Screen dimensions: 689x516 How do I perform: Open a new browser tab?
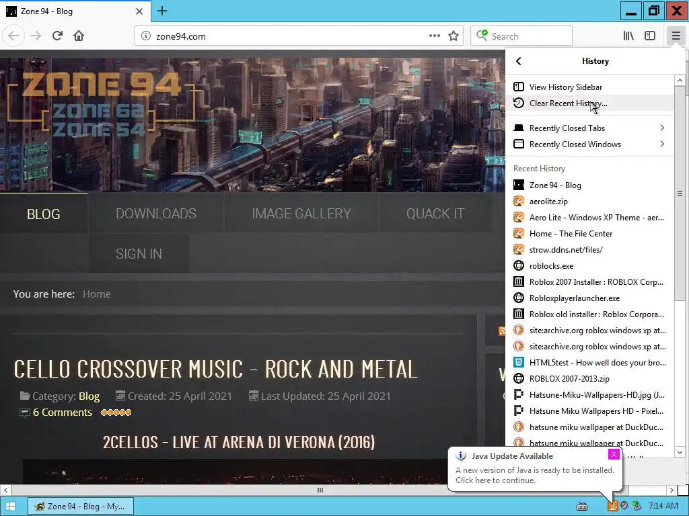[162, 11]
